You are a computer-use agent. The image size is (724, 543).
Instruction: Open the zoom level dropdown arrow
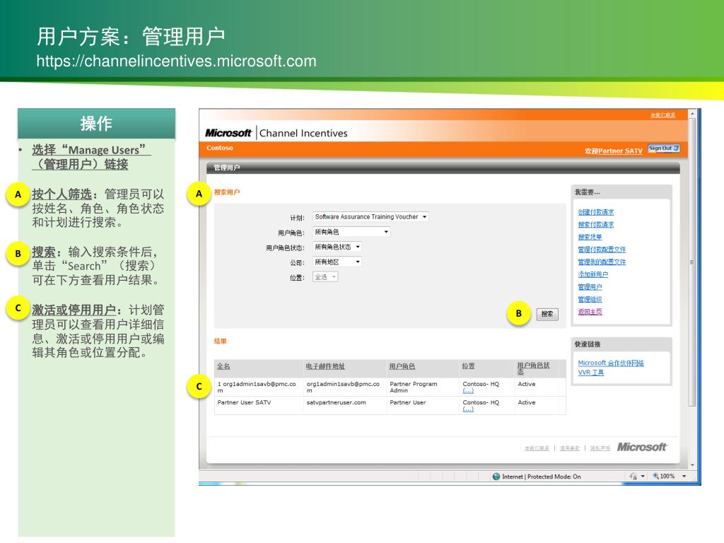click(x=684, y=477)
